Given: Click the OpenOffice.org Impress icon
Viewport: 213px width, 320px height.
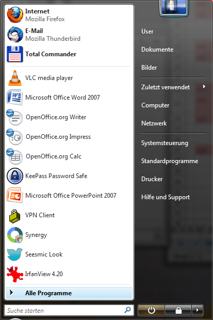Looking at the screenshot, I should click(14, 137).
